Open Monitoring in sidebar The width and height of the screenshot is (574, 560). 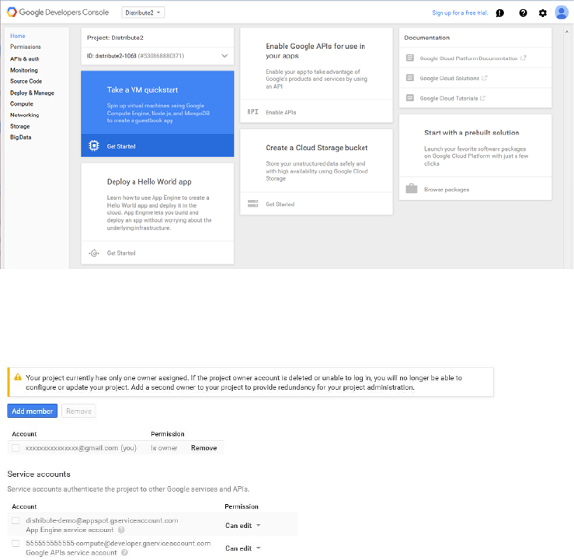24,70
